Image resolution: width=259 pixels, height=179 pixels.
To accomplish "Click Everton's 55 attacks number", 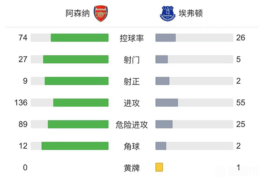I will pos(241,103).
